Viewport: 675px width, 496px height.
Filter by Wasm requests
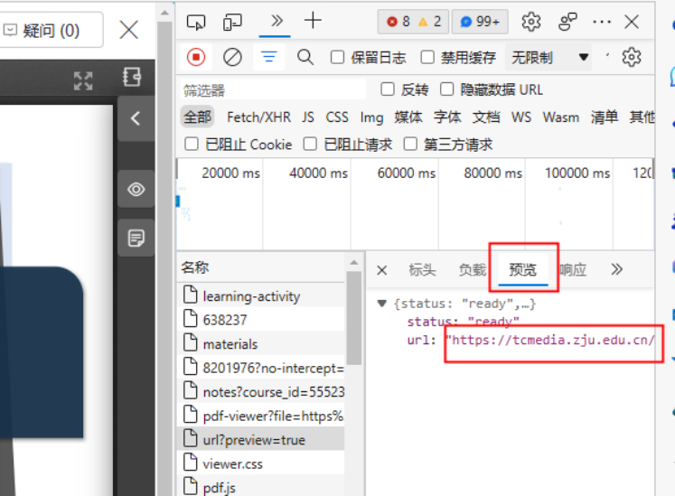pyautogui.click(x=561, y=117)
